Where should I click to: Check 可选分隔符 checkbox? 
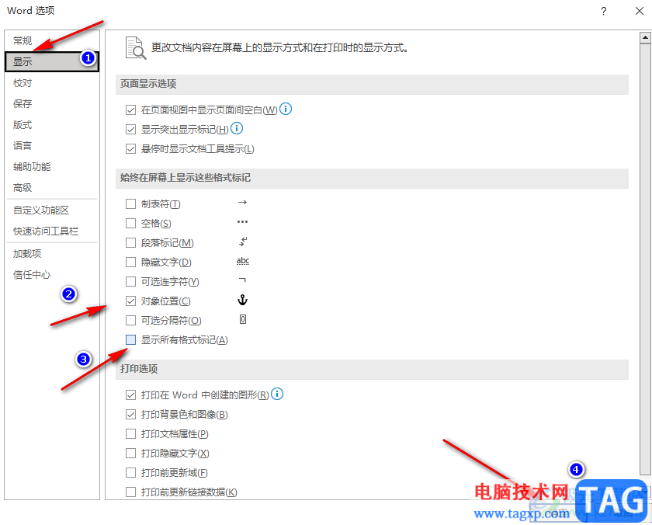pos(130,320)
